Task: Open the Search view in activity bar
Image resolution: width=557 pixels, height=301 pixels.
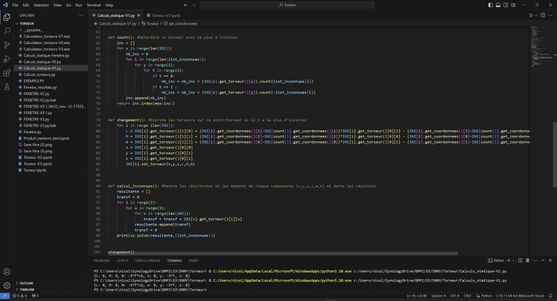Action: click(x=7, y=31)
